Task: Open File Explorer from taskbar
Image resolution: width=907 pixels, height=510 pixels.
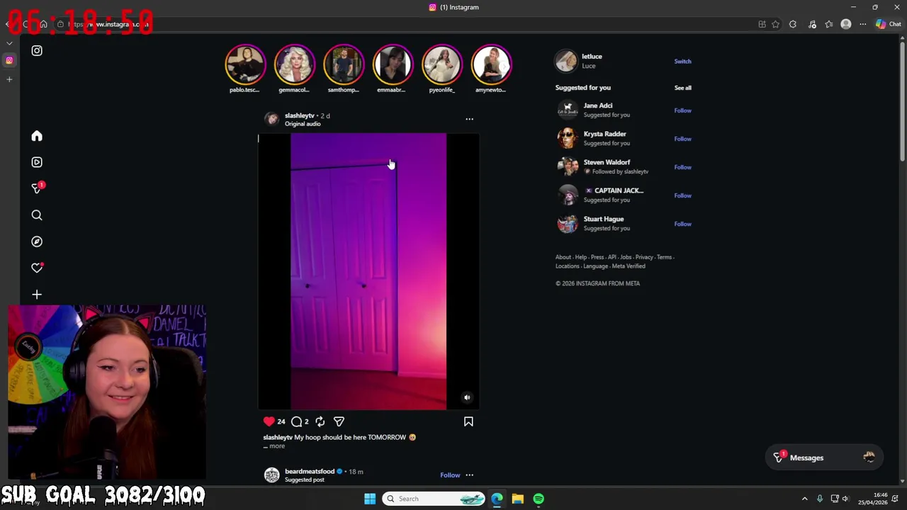Action: point(518,499)
